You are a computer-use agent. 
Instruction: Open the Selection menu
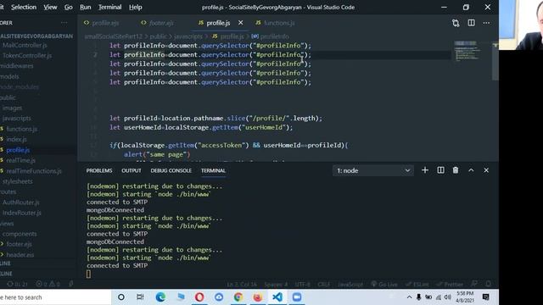(24, 7)
